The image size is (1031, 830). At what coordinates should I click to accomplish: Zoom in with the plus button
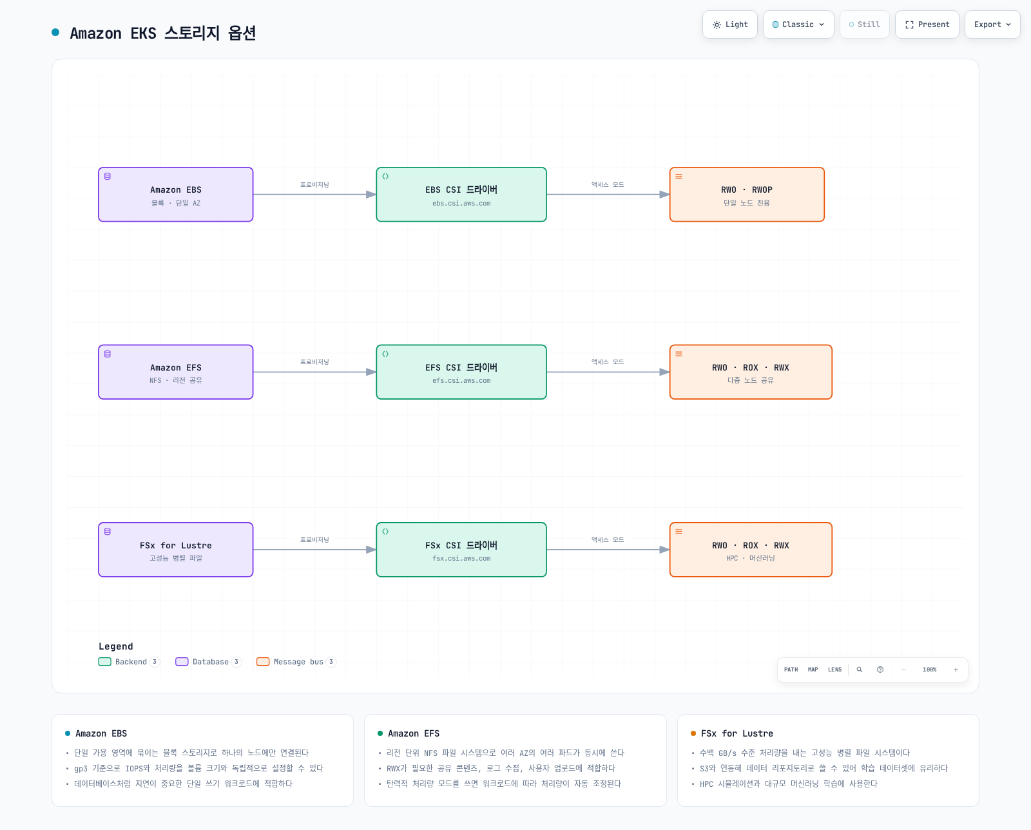click(x=956, y=670)
